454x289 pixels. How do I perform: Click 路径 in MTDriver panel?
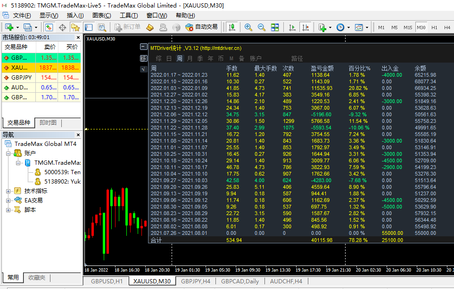[x=297, y=58]
